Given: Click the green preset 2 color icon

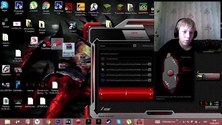Looking at the screenshot, I should 103,64.
